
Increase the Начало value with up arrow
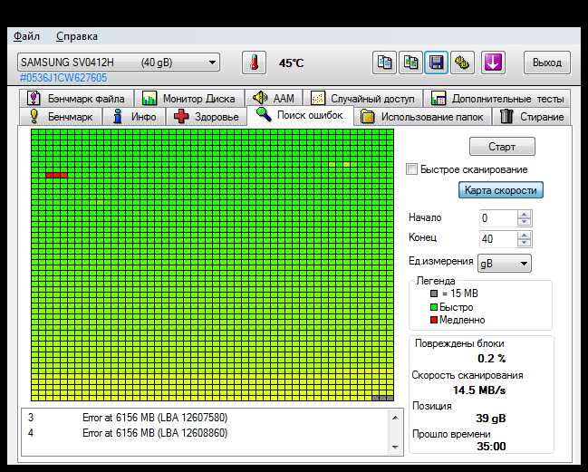(x=524, y=215)
